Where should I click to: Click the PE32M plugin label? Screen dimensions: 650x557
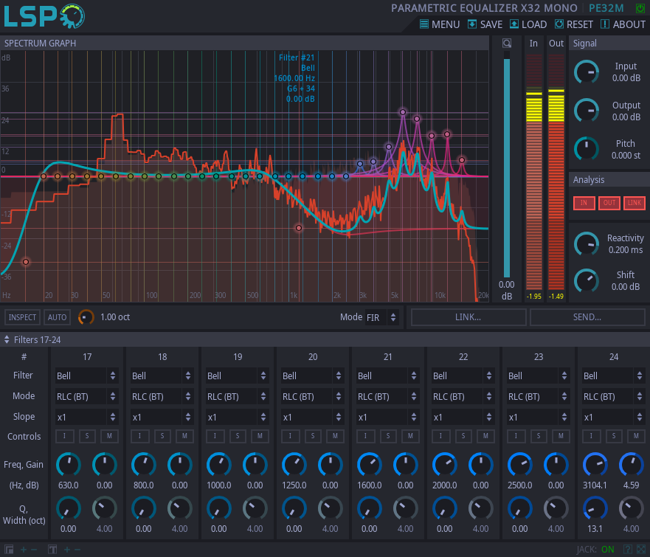coord(606,8)
